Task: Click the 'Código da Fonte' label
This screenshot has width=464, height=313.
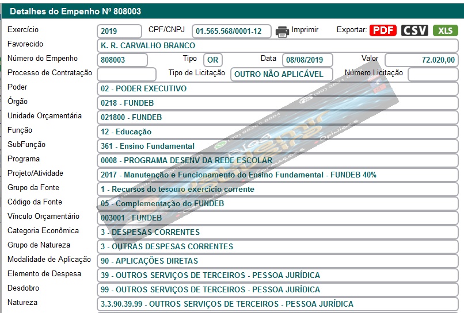Action: [35, 202]
